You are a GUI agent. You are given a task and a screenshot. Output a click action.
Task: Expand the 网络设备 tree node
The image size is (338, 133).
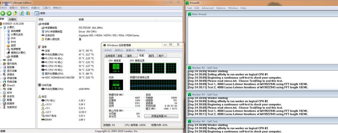[x=1, y=82]
